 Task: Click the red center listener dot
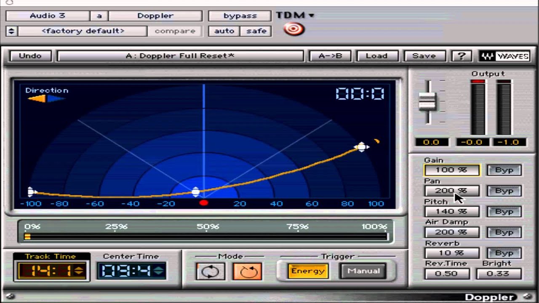204,203
